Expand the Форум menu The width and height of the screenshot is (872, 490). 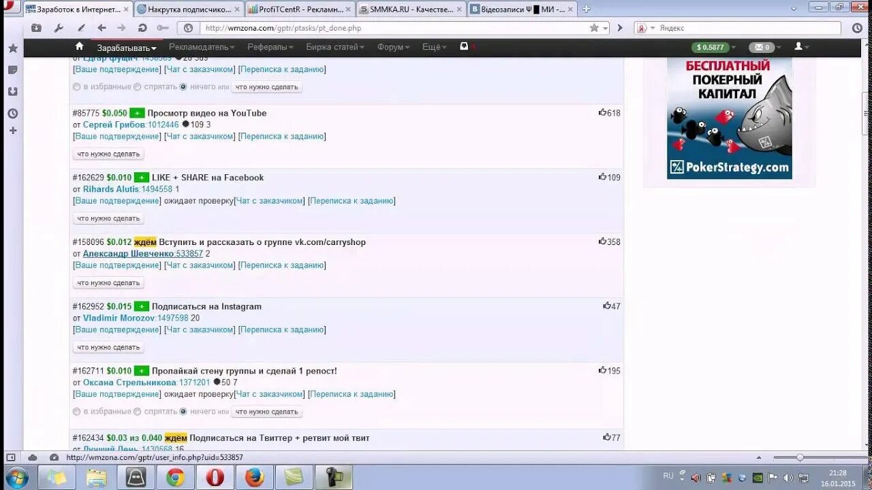tap(394, 47)
